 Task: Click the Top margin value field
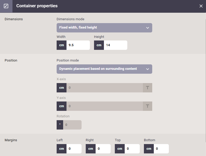click(x=132, y=149)
